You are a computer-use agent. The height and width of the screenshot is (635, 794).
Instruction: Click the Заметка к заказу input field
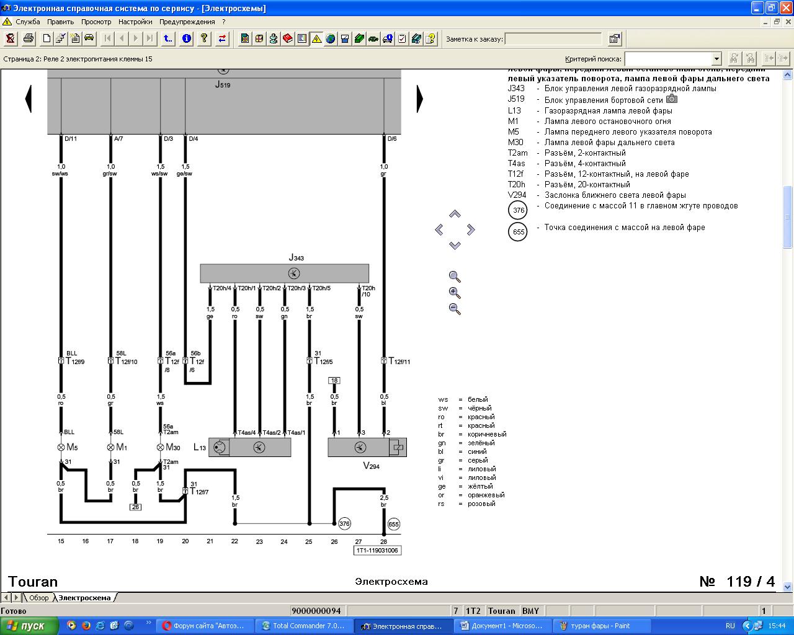(x=553, y=39)
